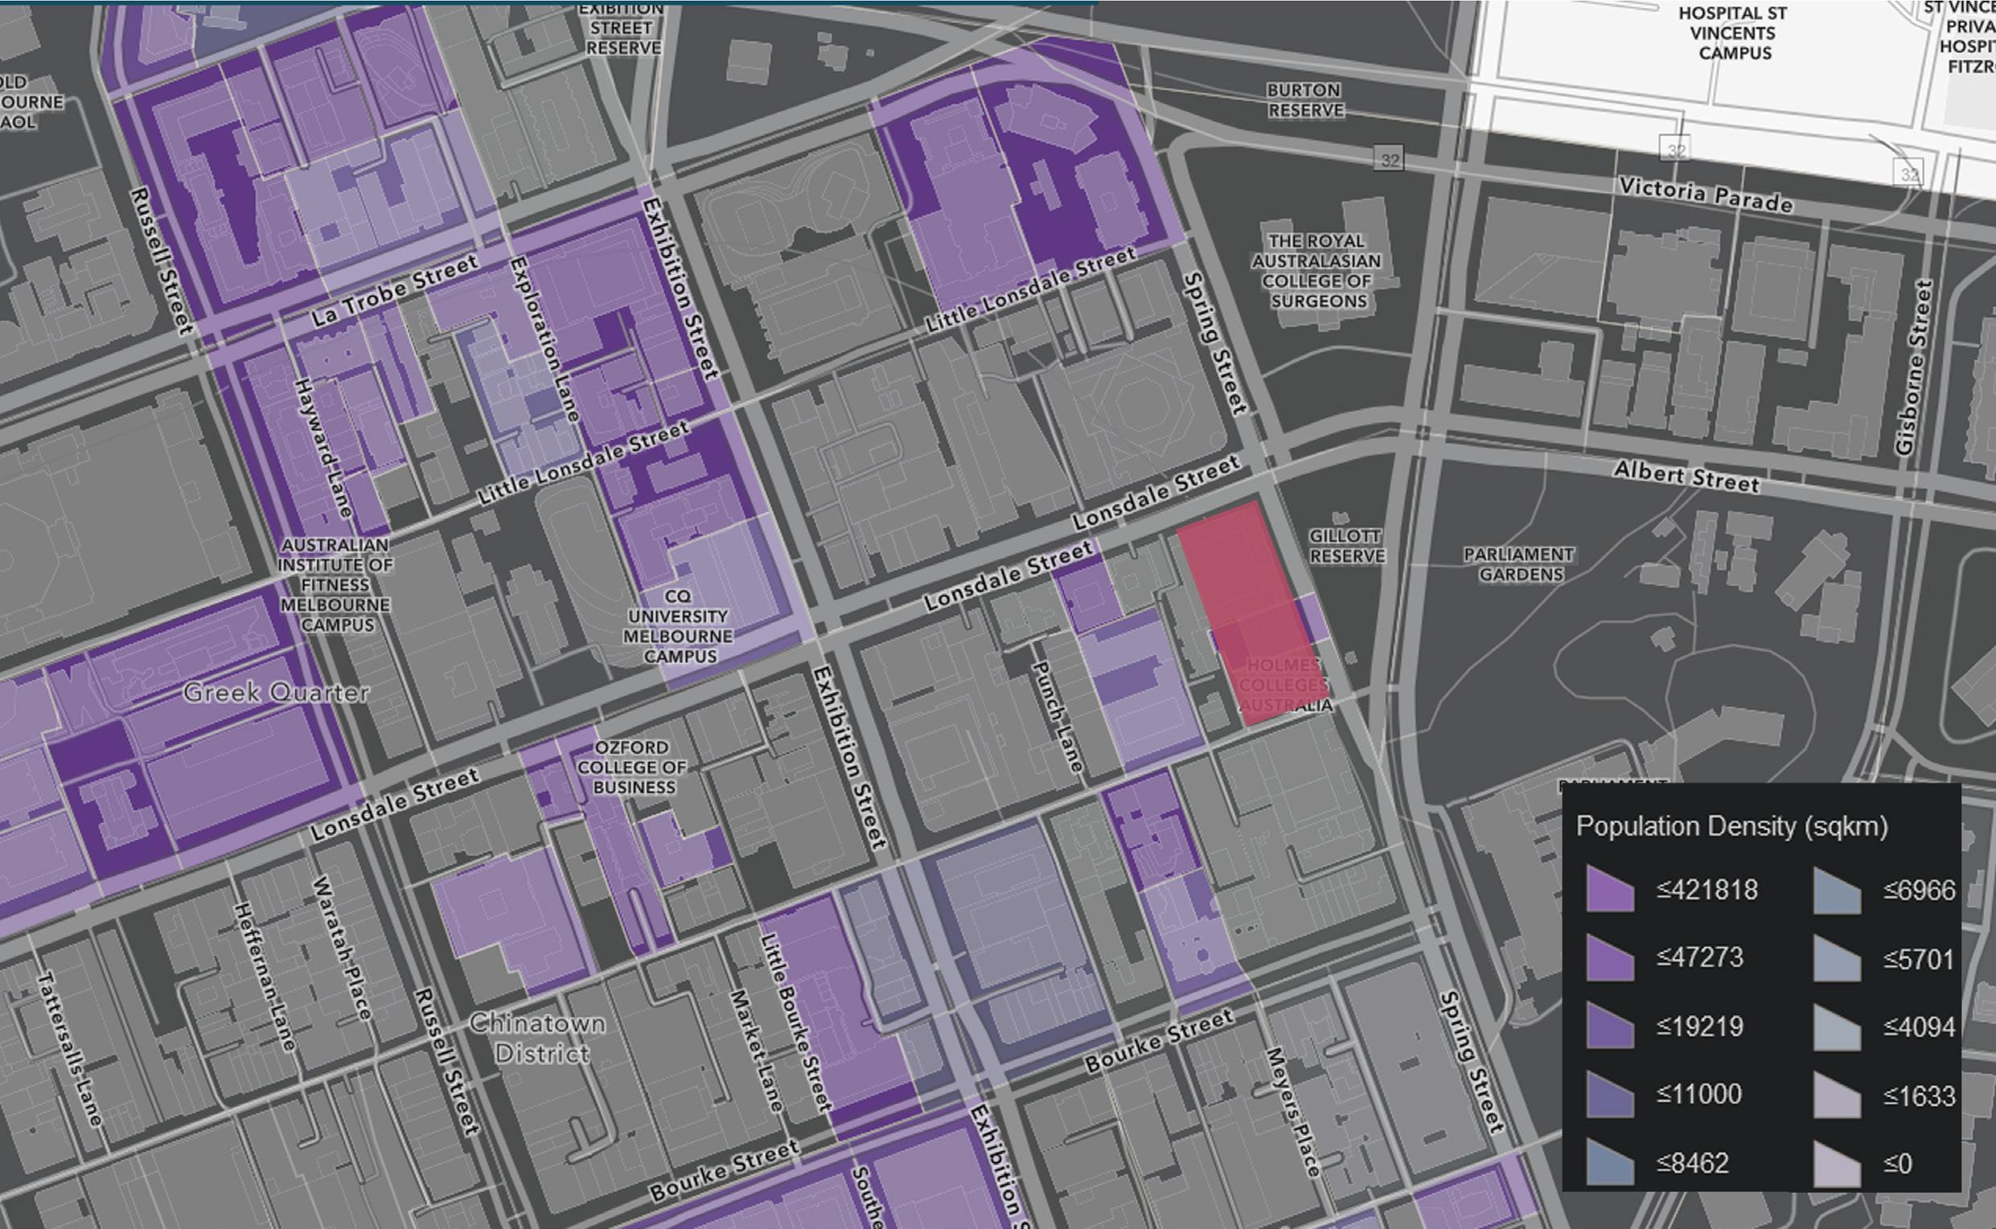
Task: Click the ≤5701 legend swatch
Action: tap(1837, 960)
